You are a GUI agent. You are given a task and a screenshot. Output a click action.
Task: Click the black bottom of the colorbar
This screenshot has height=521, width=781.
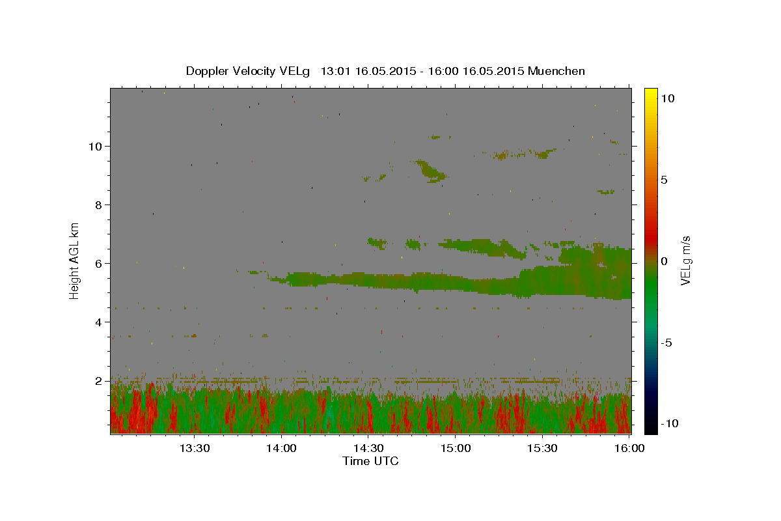(x=650, y=425)
